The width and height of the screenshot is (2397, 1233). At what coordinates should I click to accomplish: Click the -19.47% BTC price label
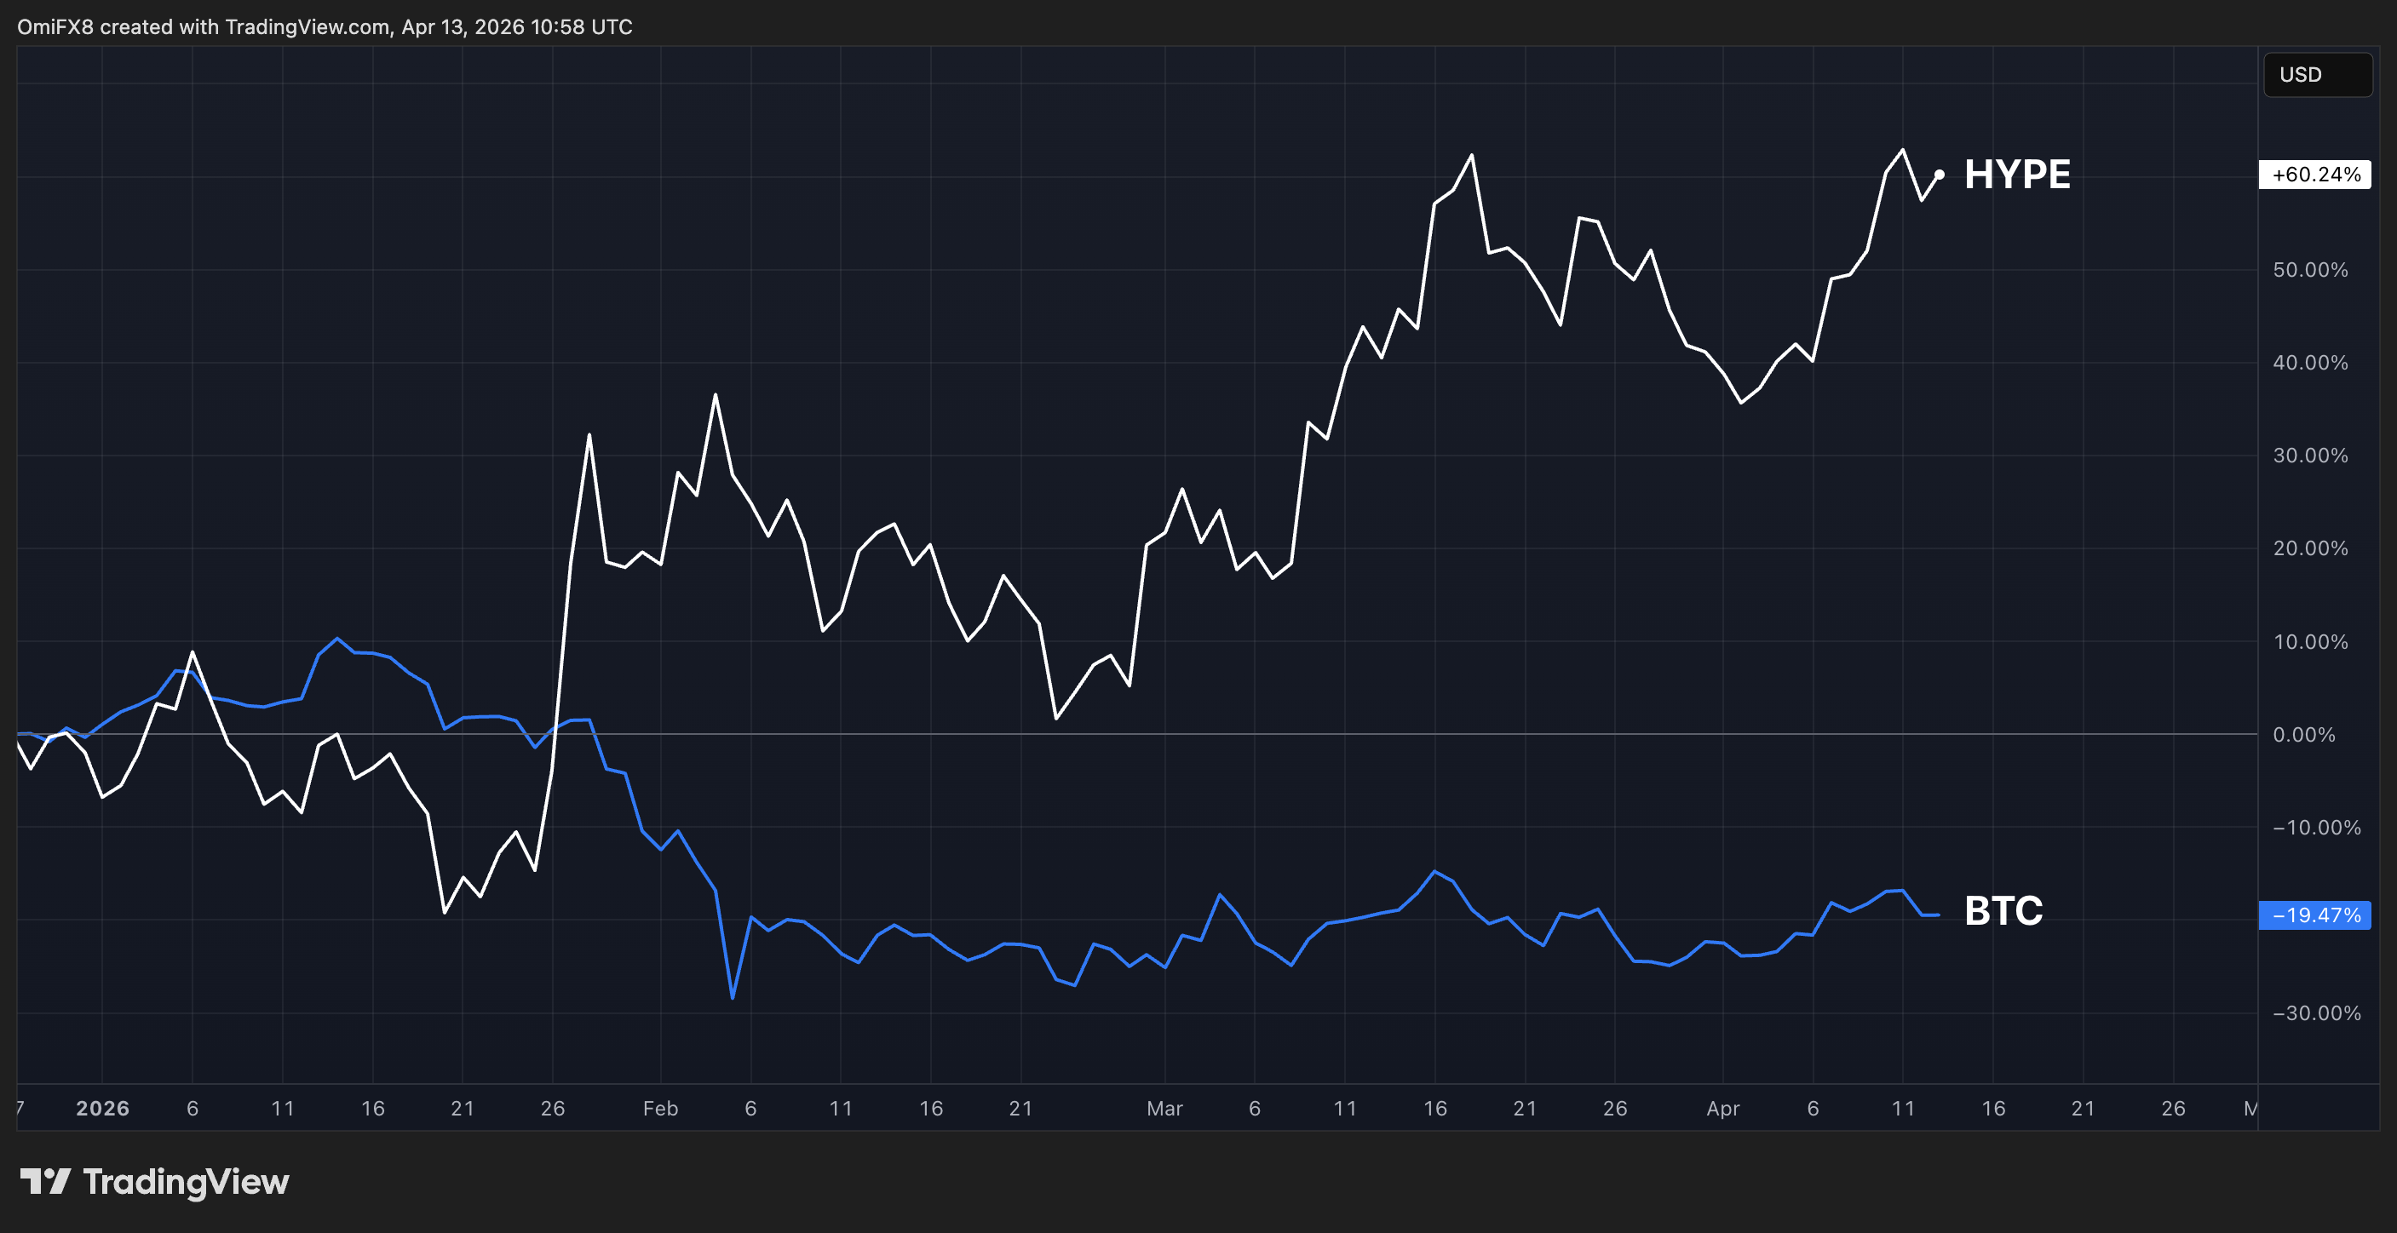pyautogui.click(x=2314, y=915)
